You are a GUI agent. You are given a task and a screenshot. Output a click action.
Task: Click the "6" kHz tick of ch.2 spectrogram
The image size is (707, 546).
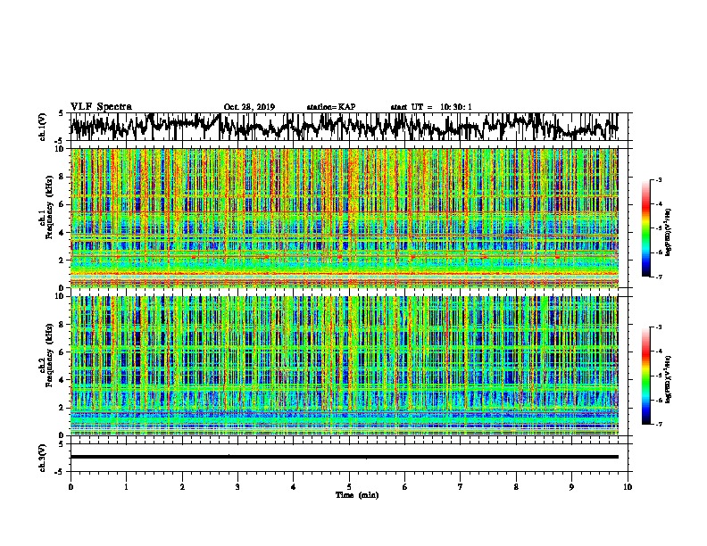point(62,352)
